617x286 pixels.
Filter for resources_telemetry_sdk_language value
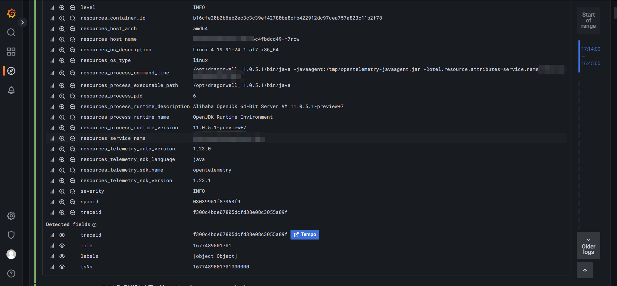[62, 159]
